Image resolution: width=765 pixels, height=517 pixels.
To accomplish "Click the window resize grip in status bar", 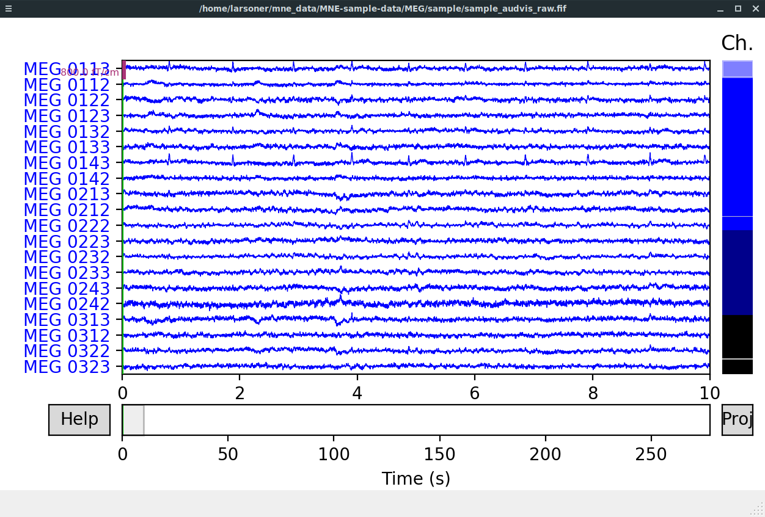I will coord(757,509).
